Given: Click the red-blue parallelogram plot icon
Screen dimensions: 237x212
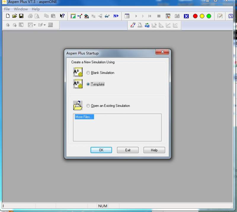Looking at the screenshot, I should (x=133, y=25).
